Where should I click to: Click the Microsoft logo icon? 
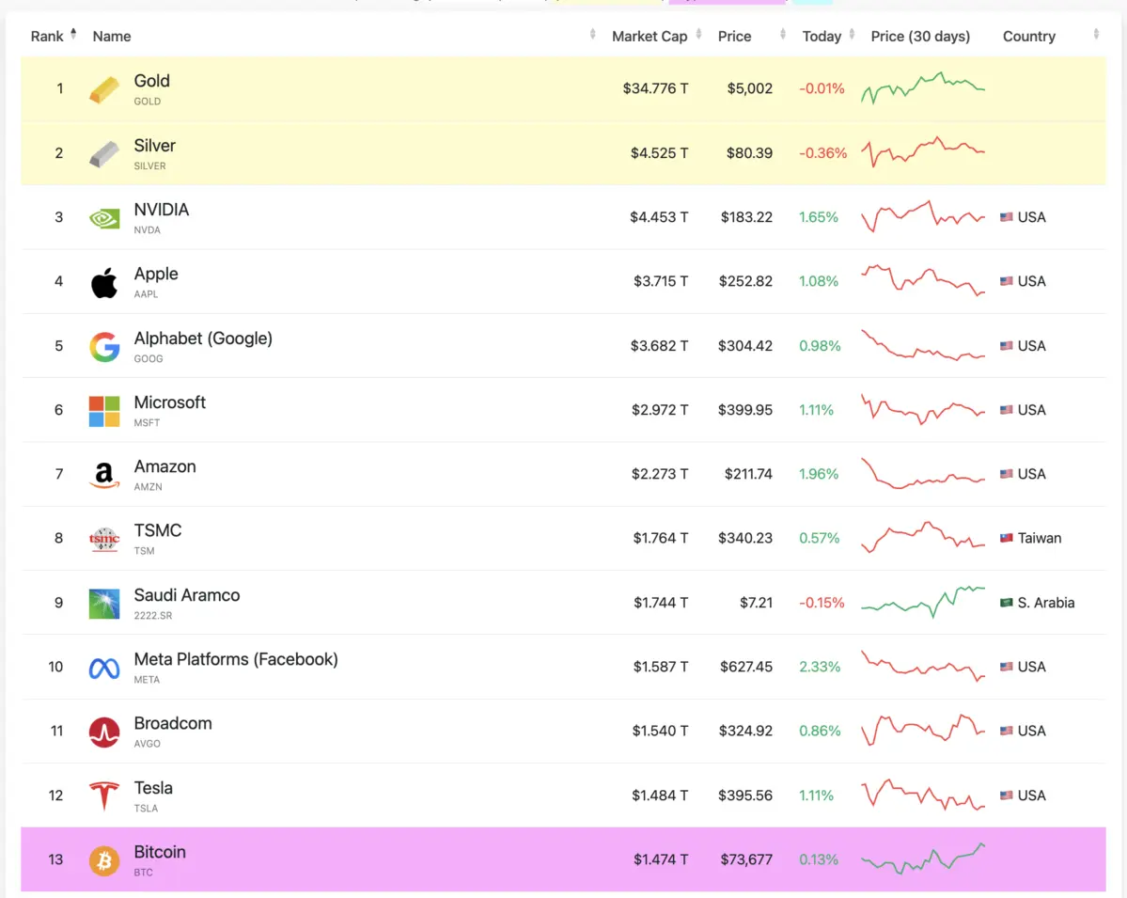tap(103, 410)
